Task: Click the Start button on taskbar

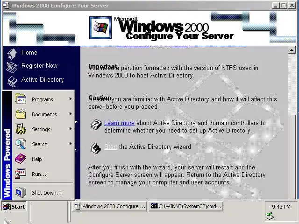Action: [14, 207]
